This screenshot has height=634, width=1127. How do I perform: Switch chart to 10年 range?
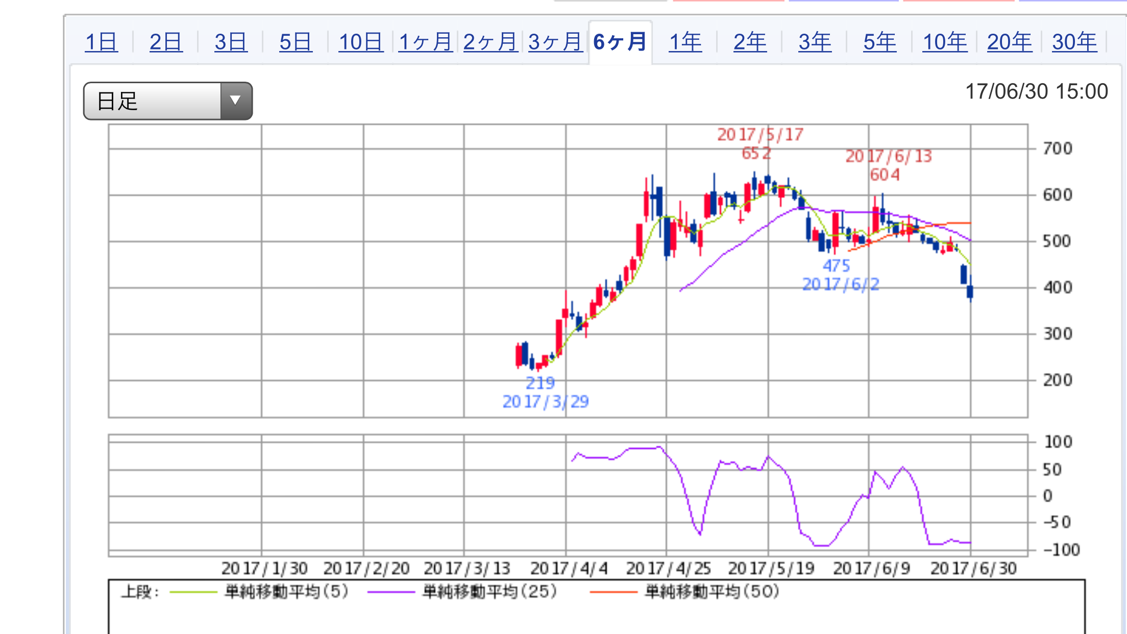944,42
